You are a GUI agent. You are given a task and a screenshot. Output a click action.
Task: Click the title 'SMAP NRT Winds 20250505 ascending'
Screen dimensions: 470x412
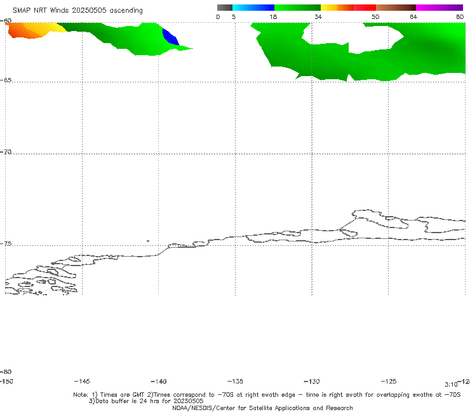coord(77,10)
